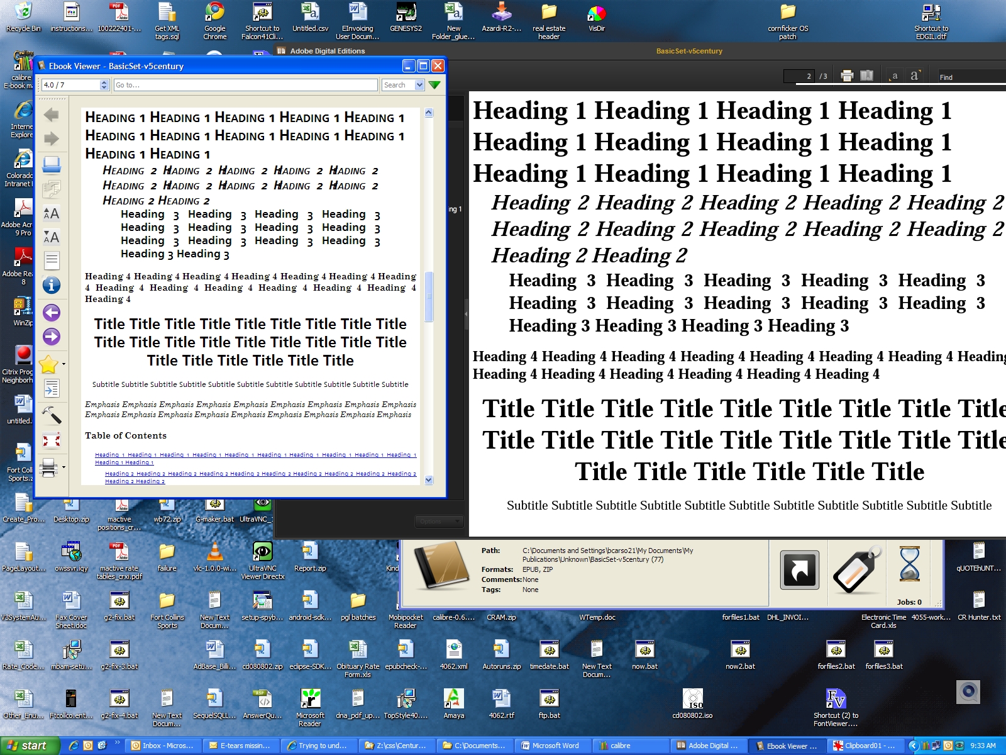Click the star bookmark icon in Ebook Viewer

[49, 364]
